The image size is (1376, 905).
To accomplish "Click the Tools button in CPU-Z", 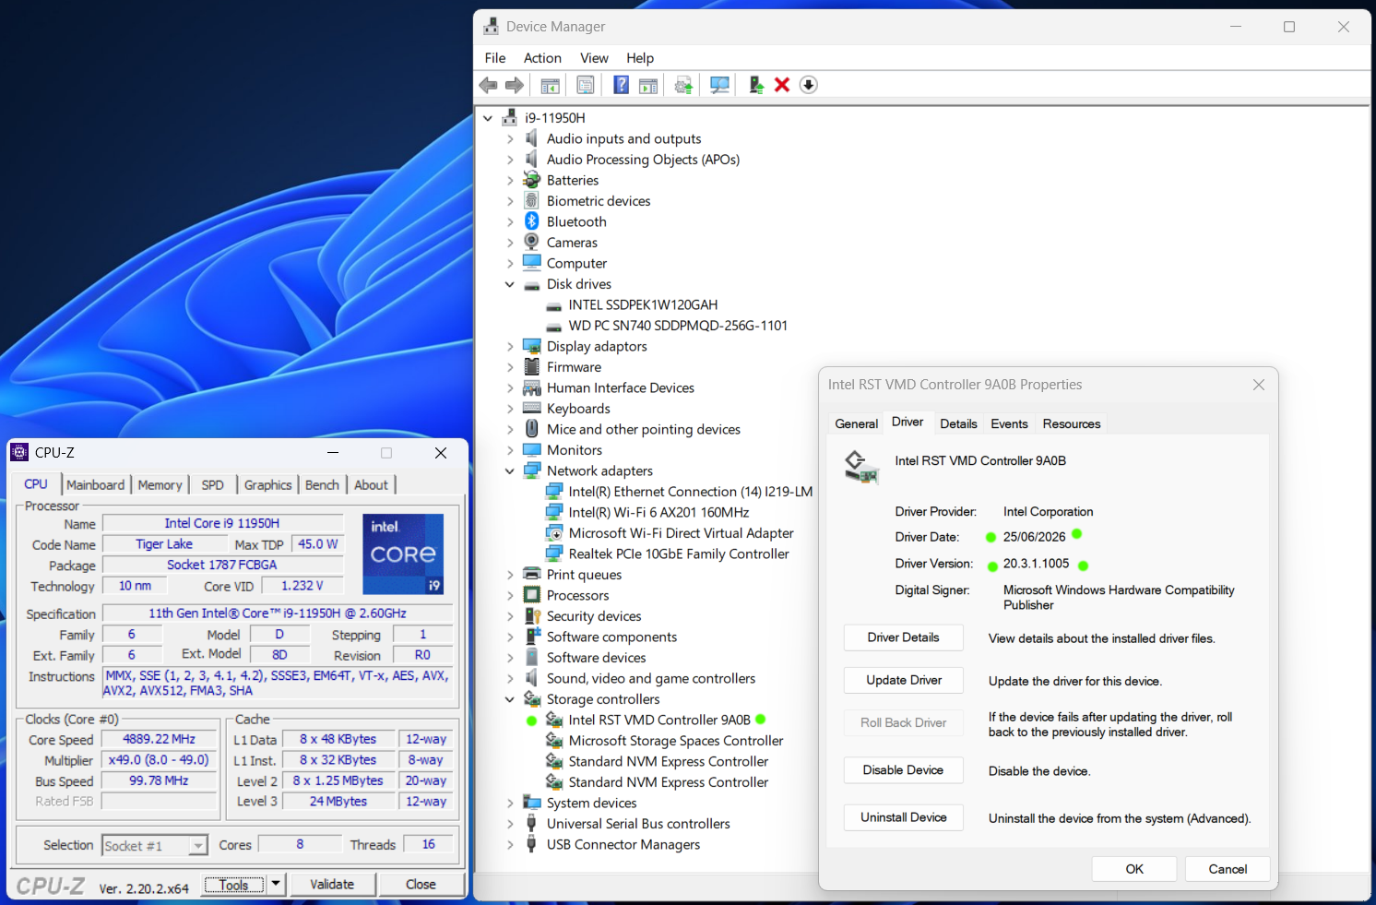I will [x=234, y=884].
